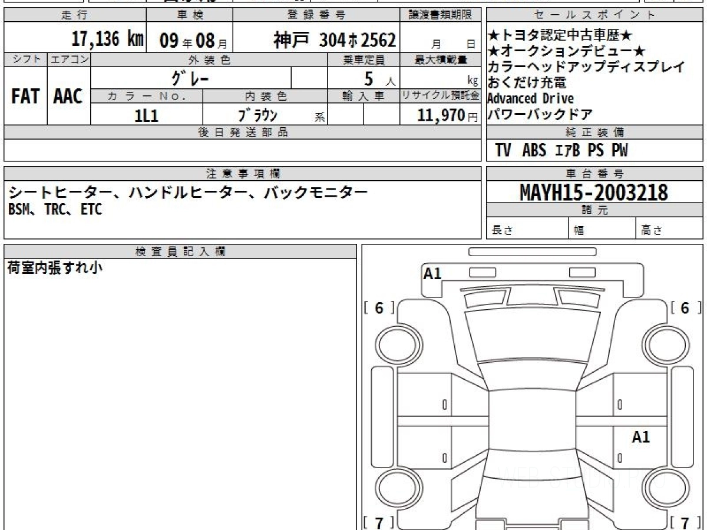Viewport: 707px width, 530px height.
Task: Click the AAC air conditioner cell
Action: coord(68,96)
